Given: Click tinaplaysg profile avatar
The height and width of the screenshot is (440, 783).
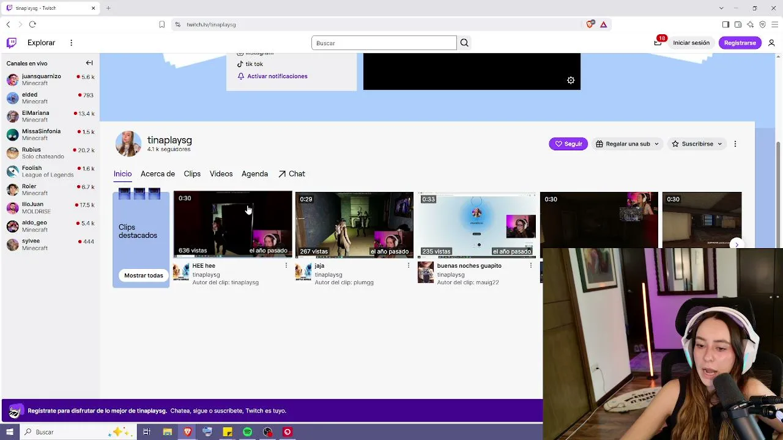Looking at the screenshot, I should coord(128,144).
